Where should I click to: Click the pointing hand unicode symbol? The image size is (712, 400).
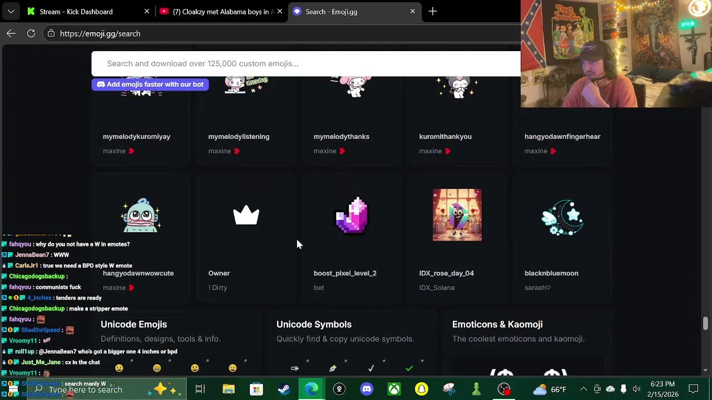(295, 368)
